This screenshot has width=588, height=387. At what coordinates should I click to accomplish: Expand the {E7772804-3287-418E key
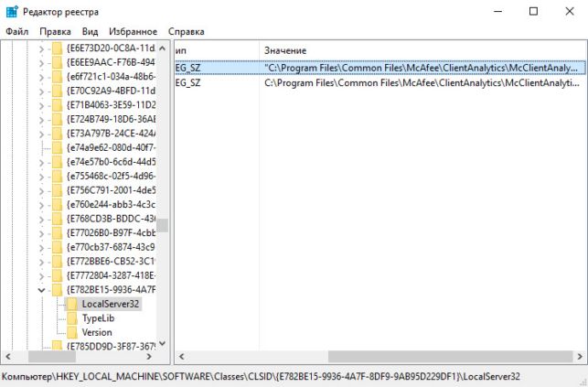click(x=42, y=276)
